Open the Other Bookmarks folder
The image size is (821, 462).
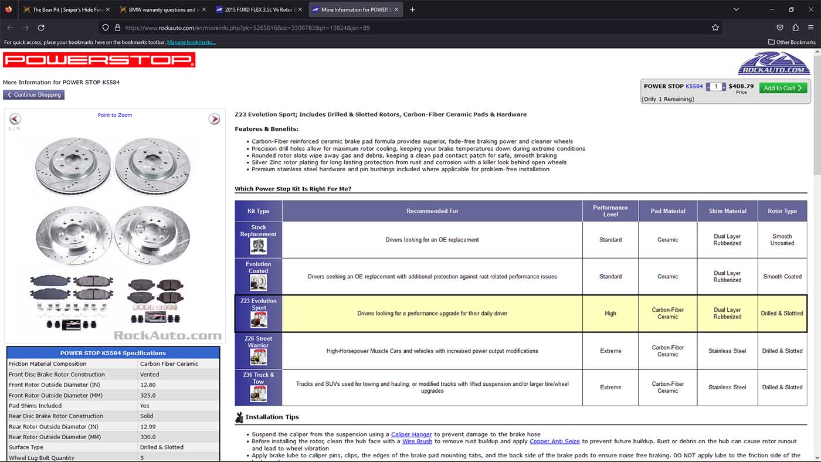coord(792,42)
